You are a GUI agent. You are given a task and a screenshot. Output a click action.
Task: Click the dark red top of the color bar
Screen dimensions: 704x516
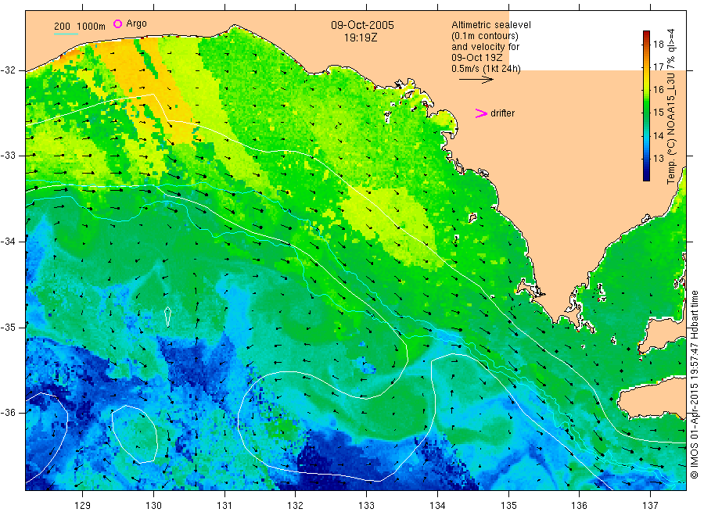coord(647,33)
